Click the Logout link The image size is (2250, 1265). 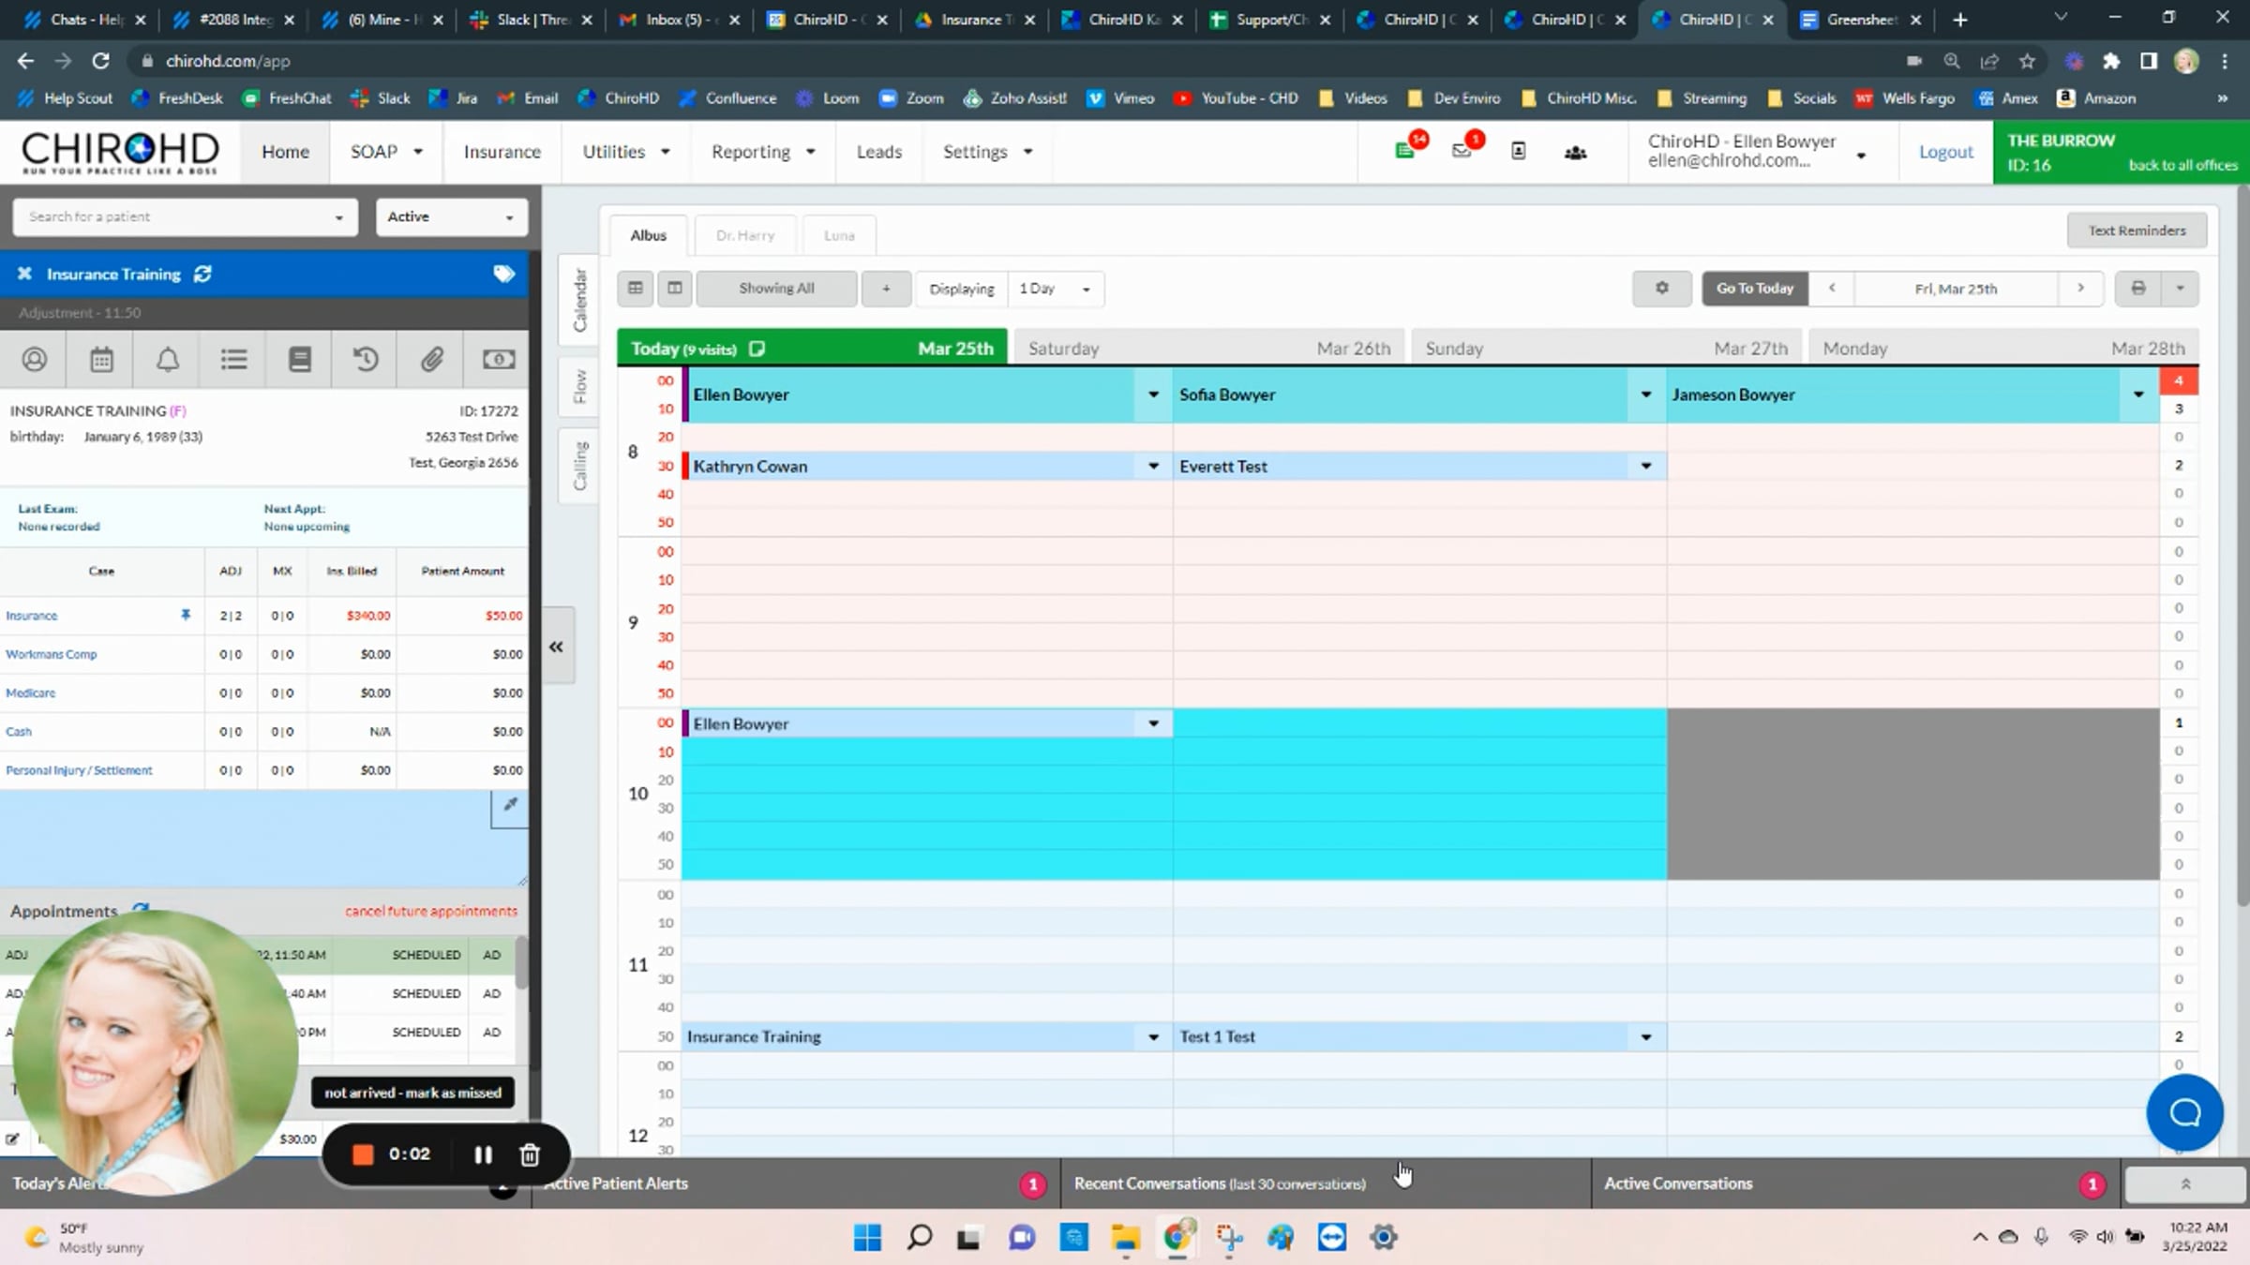click(1945, 152)
